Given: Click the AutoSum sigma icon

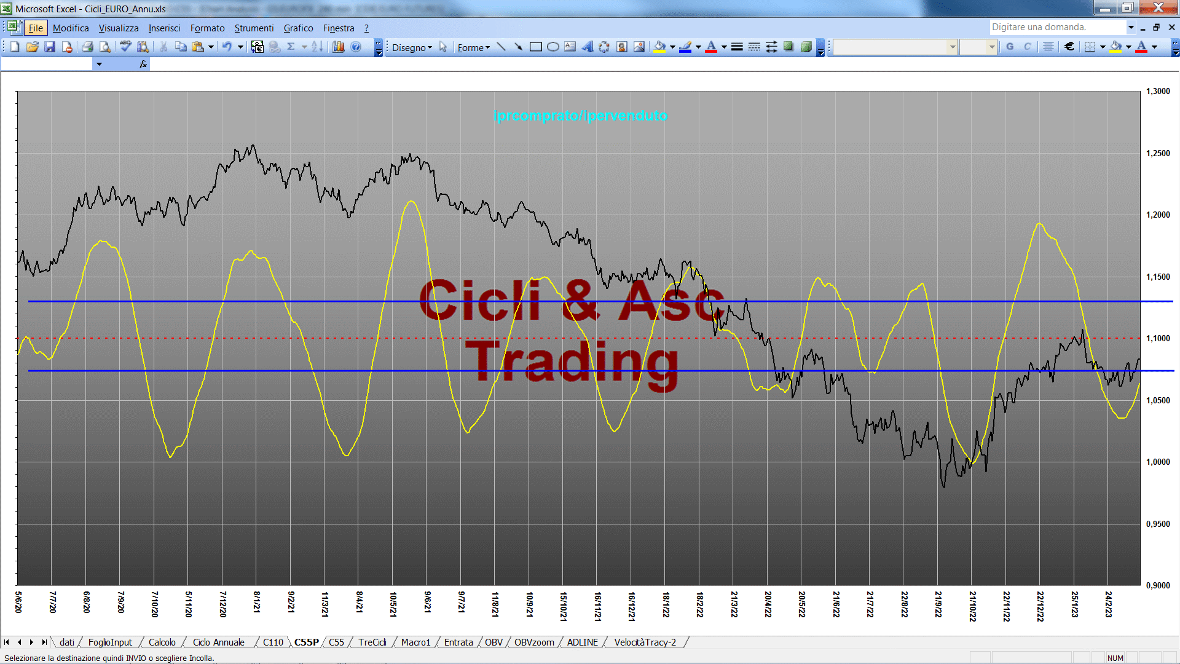Looking at the screenshot, I should coord(291,47).
